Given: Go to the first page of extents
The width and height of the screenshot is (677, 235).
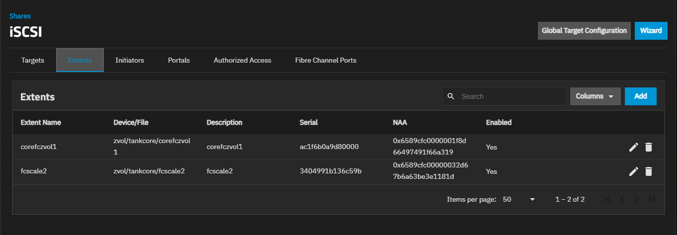Looking at the screenshot, I should [x=606, y=199].
